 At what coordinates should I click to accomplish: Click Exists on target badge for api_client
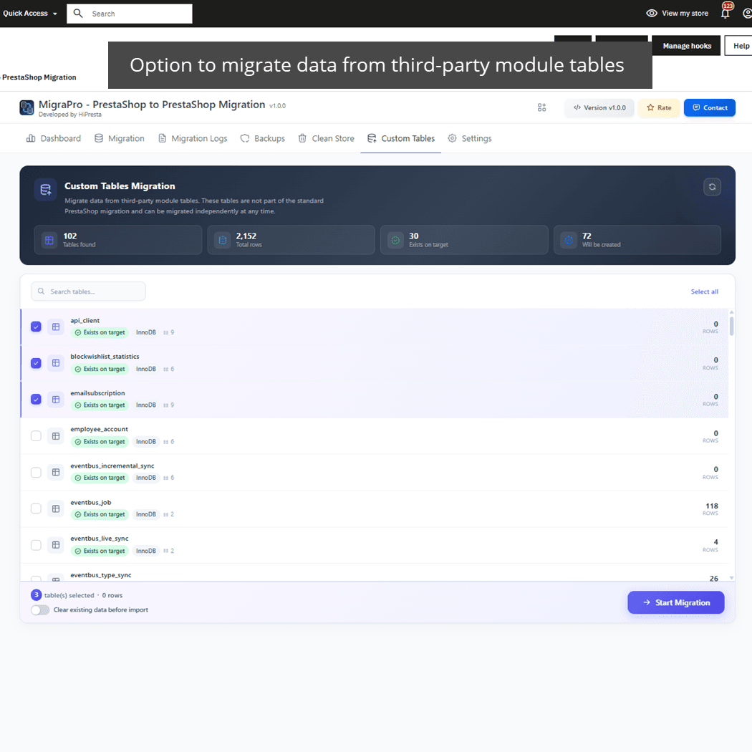(100, 332)
